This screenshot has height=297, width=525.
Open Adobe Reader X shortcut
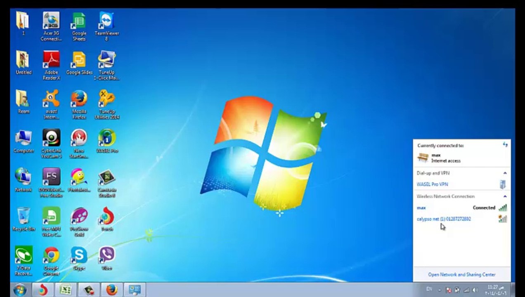point(51,65)
